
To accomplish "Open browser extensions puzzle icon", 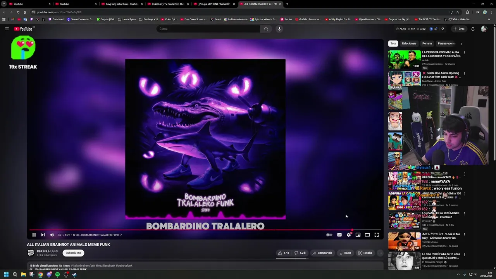I will point(467,12).
